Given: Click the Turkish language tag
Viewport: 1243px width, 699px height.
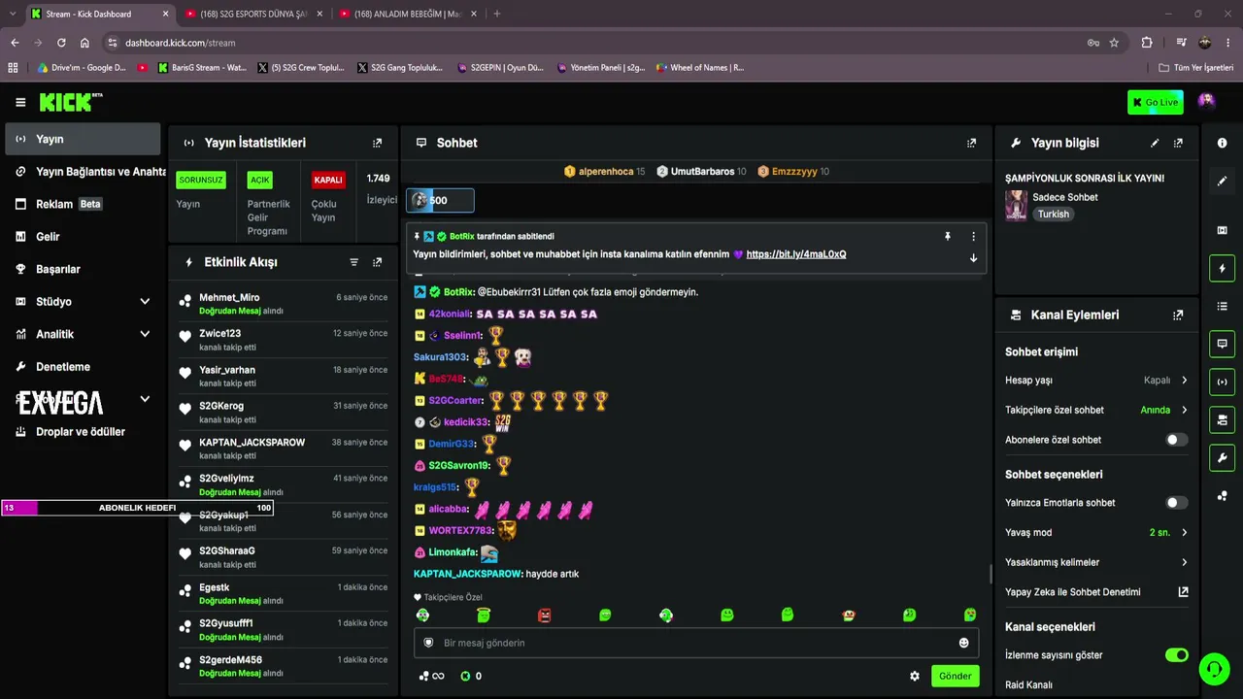Looking at the screenshot, I should coord(1053,215).
